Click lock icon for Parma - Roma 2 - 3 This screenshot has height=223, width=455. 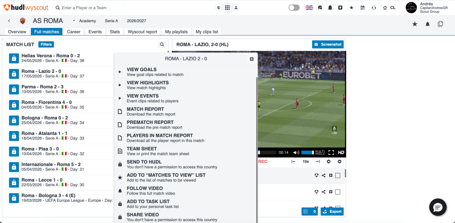pos(14,89)
